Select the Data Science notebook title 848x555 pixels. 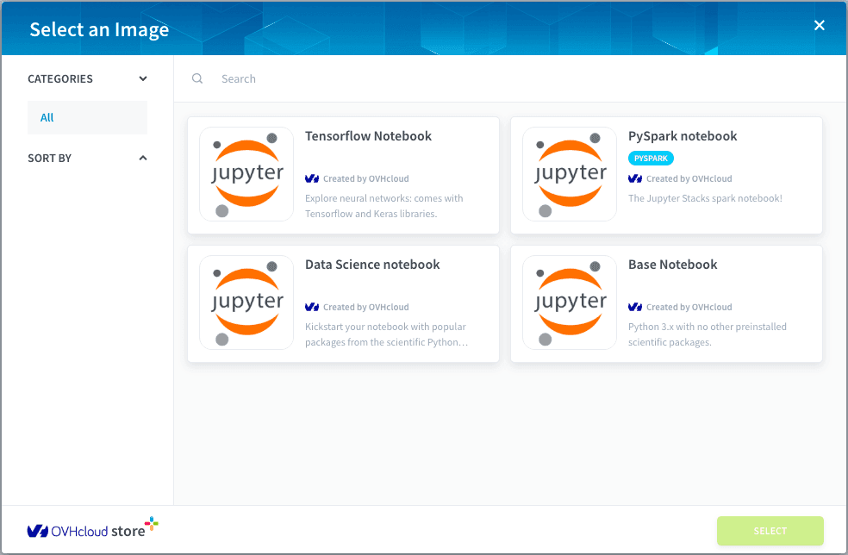click(x=372, y=265)
